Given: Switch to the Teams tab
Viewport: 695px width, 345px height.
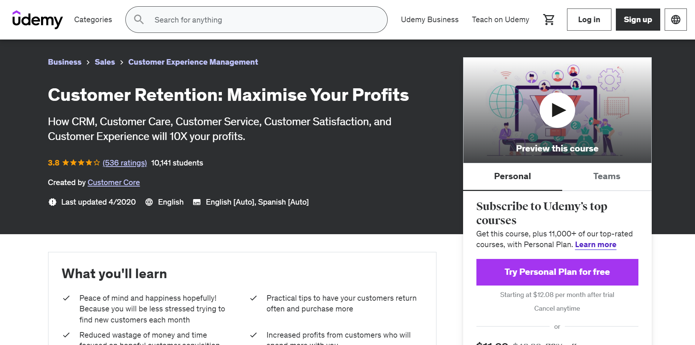Looking at the screenshot, I should tap(607, 177).
